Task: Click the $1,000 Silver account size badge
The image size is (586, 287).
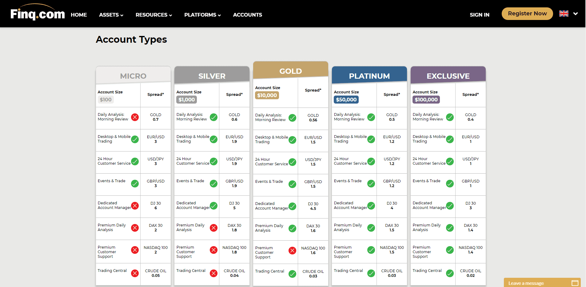Action: tap(186, 100)
